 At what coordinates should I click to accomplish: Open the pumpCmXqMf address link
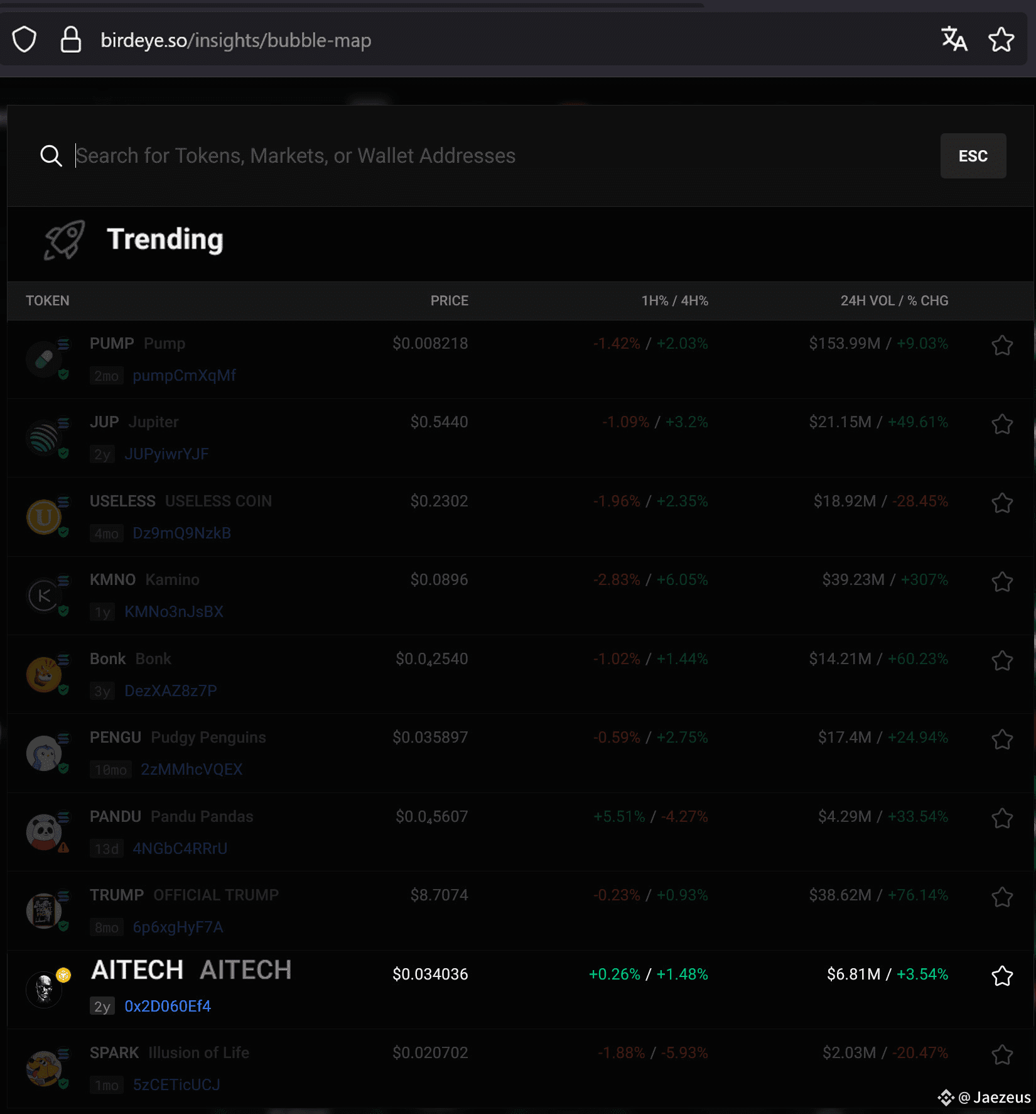coord(185,376)
